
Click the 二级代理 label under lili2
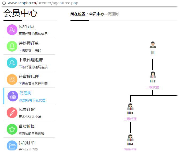coord(152,87)
